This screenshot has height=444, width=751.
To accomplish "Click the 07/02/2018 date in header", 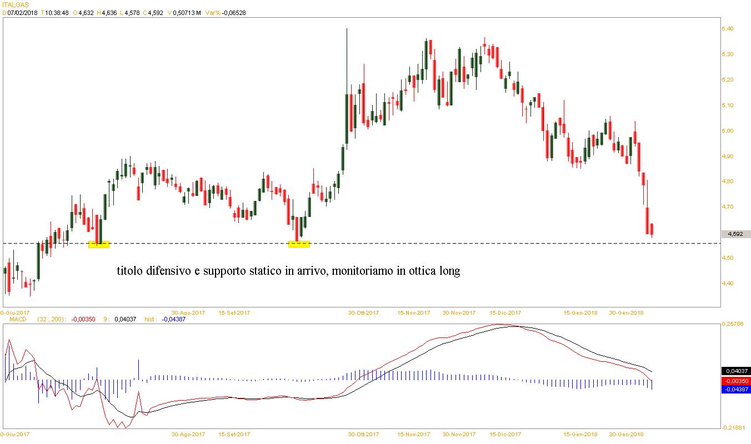I will click(22, 13).
